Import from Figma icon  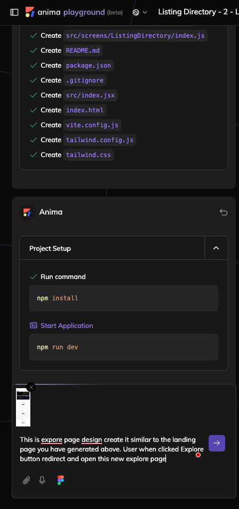(61, 480)
